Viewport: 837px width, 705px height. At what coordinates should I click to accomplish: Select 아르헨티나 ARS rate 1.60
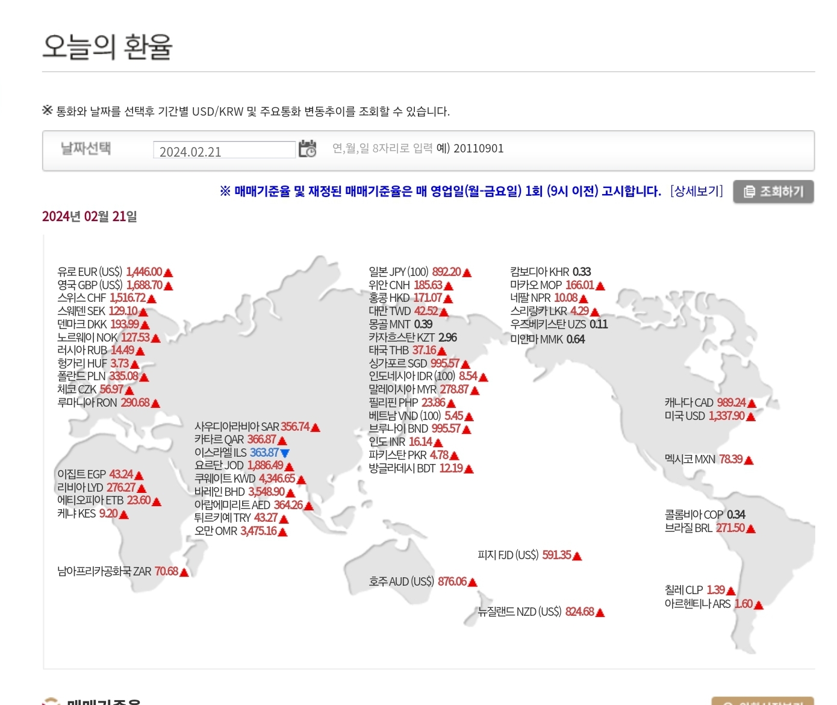click(744, 604)
